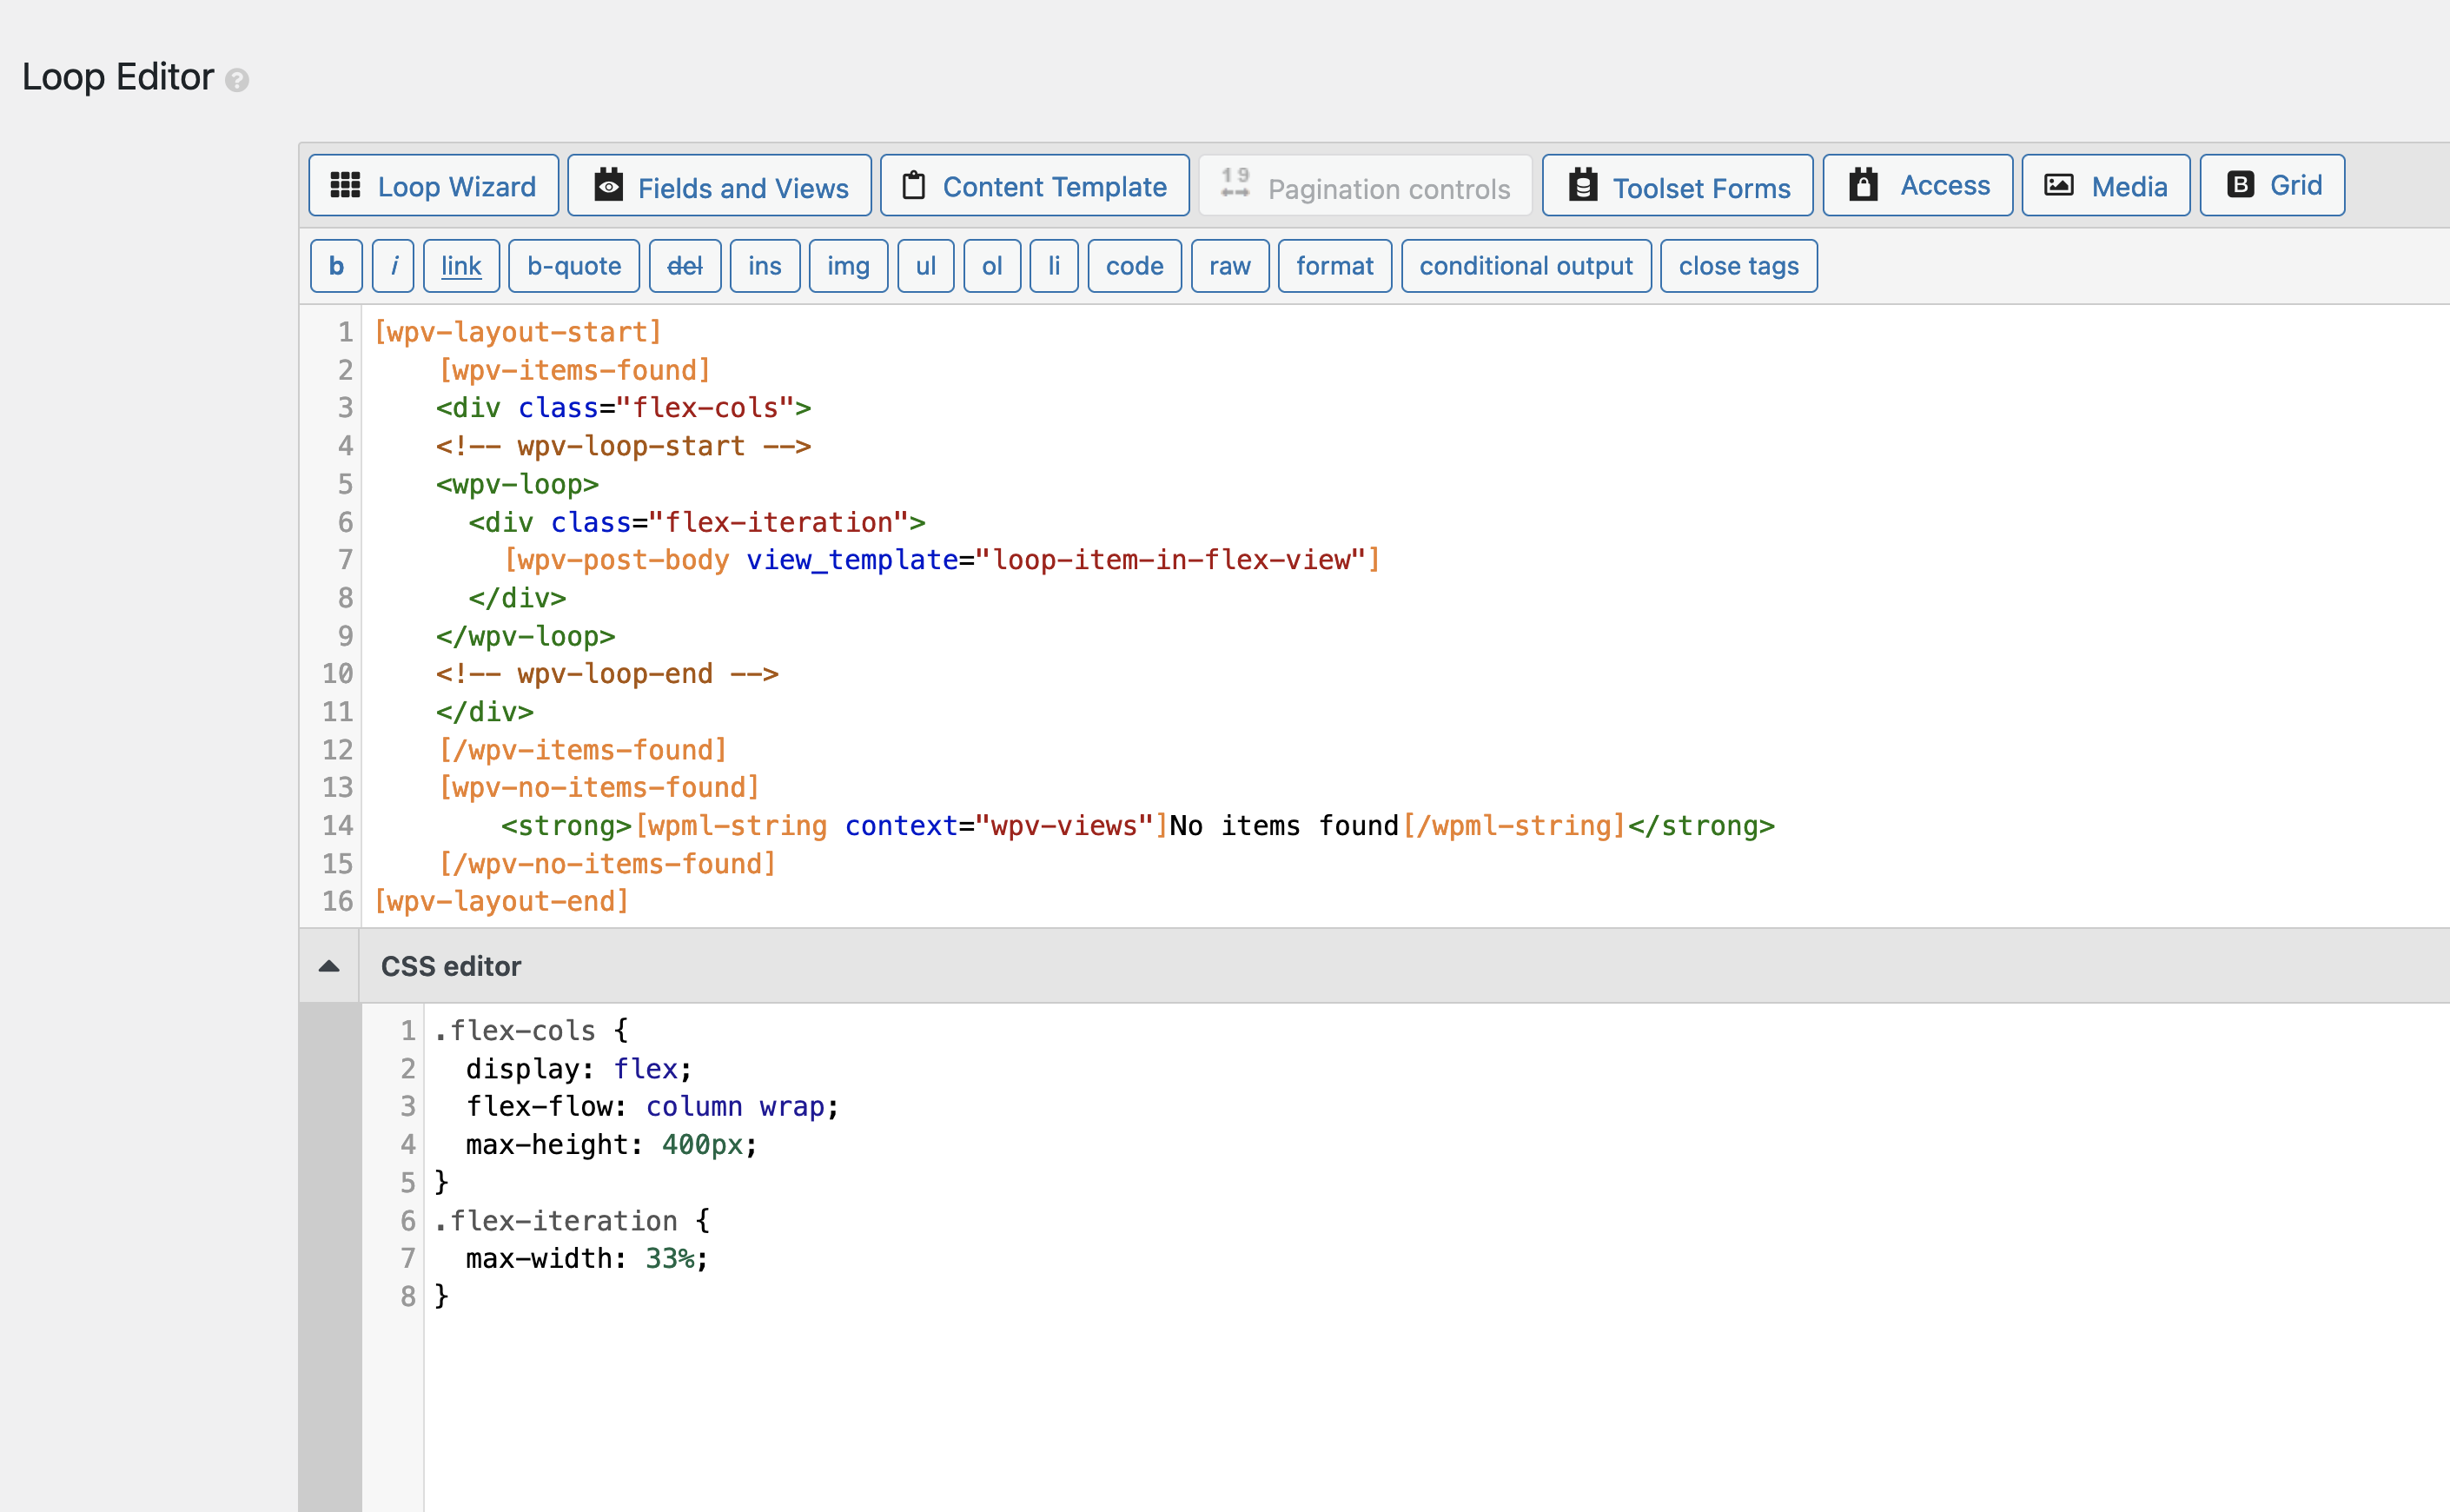Viewport: 2450px width, 1512px height.
Task: Click the opening <wpv-loop> tag
Action: coord(517,484)
